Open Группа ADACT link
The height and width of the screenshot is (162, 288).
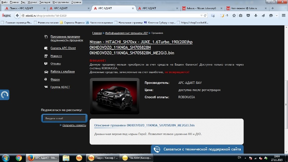point(60,87)
